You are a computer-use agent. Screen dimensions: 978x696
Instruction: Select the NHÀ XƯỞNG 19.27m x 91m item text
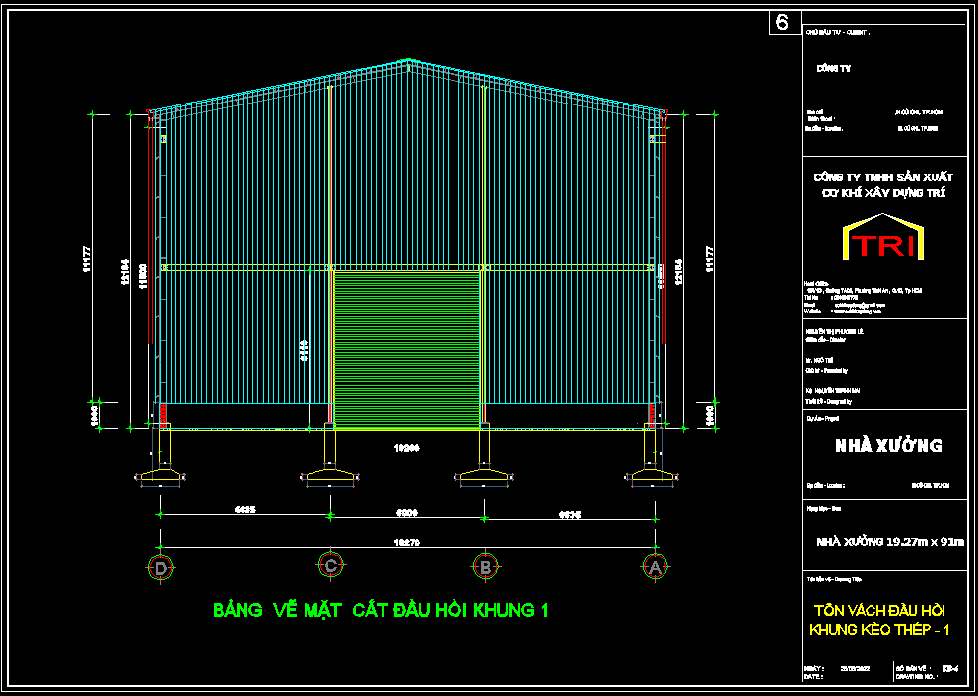[x=890, y=541]
